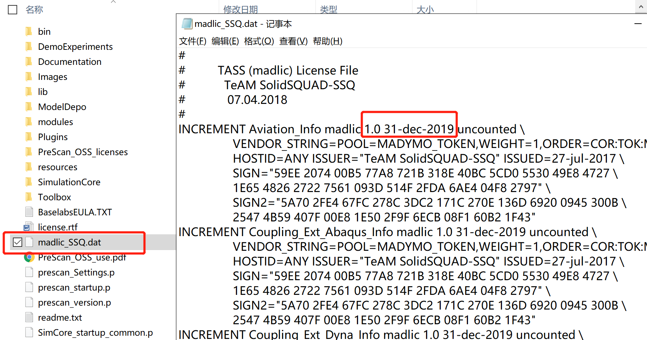
Task: Select the madlic_SSQ.dat file icon
Action: [29, 242]
